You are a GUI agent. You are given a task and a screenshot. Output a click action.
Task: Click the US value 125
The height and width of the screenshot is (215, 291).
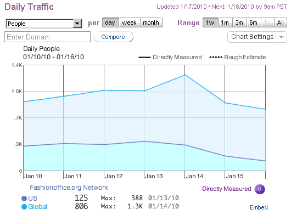[x=81, y=198]
